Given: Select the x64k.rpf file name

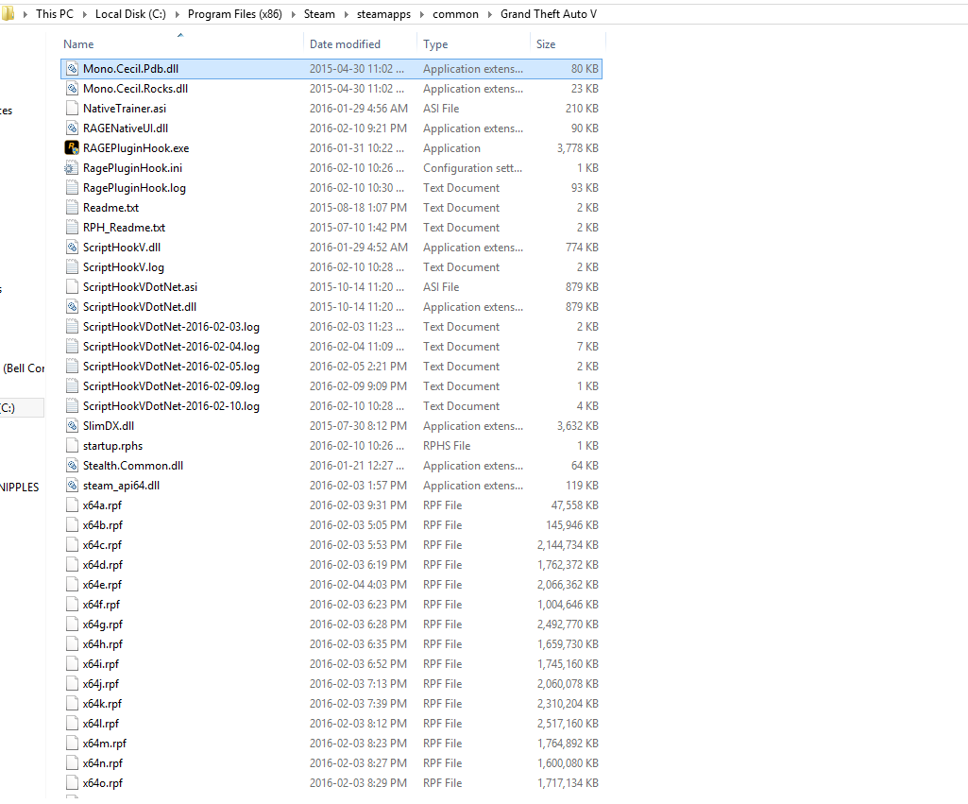Looking at the screenshot, I should [x=102, y=703].
